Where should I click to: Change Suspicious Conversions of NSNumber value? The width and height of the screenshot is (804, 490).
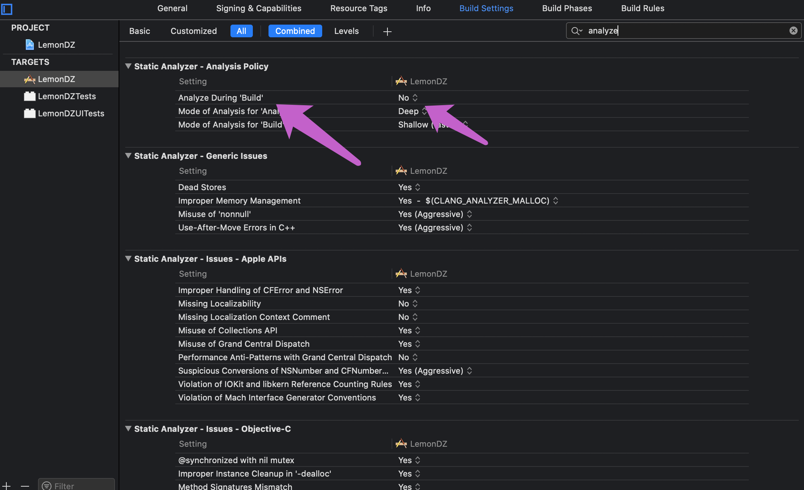(x=435, y=371)
